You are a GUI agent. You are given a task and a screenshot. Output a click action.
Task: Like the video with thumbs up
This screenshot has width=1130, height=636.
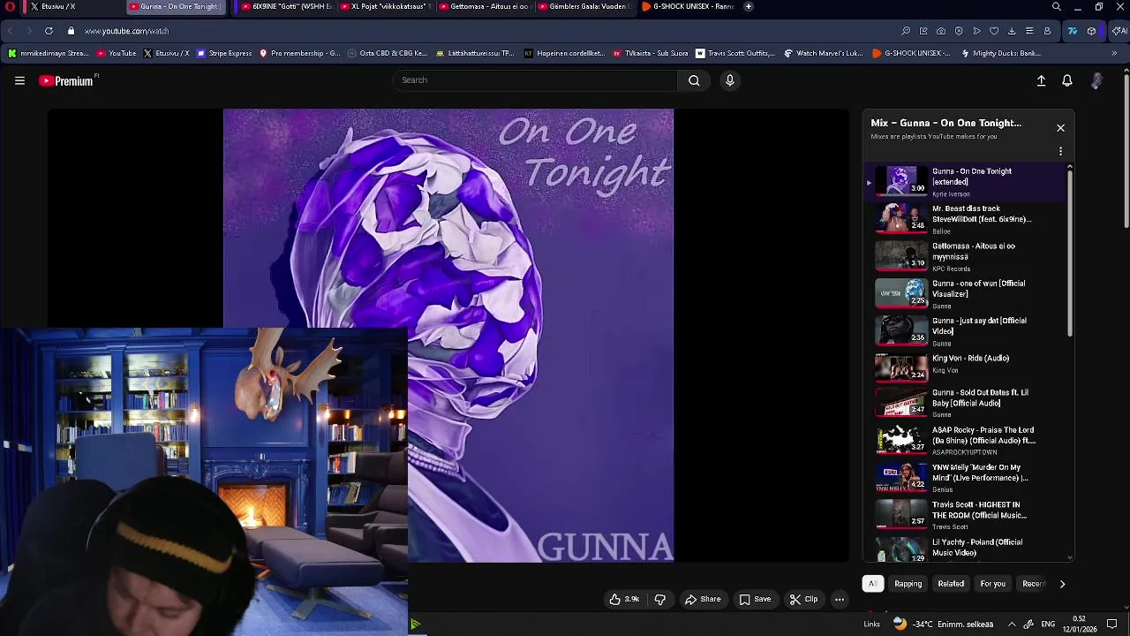pos(623,599)
